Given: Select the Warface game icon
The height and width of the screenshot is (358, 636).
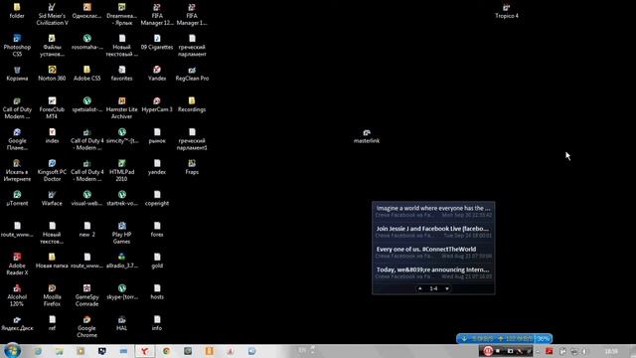Looking at the screenshot, I should click(52, 198).
